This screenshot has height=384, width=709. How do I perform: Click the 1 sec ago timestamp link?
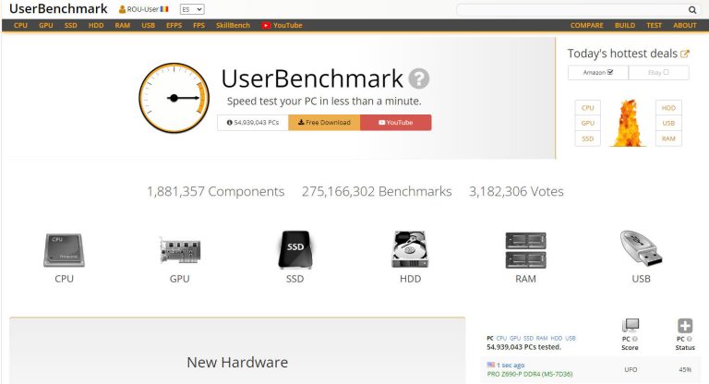(x=512, y=365)
